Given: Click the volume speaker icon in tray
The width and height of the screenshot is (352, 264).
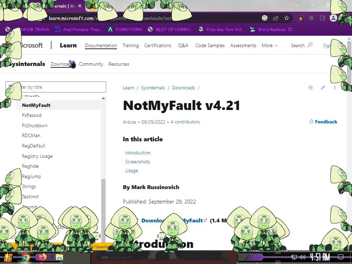Looking at the screenshot, I should click(x=302, y=257).
